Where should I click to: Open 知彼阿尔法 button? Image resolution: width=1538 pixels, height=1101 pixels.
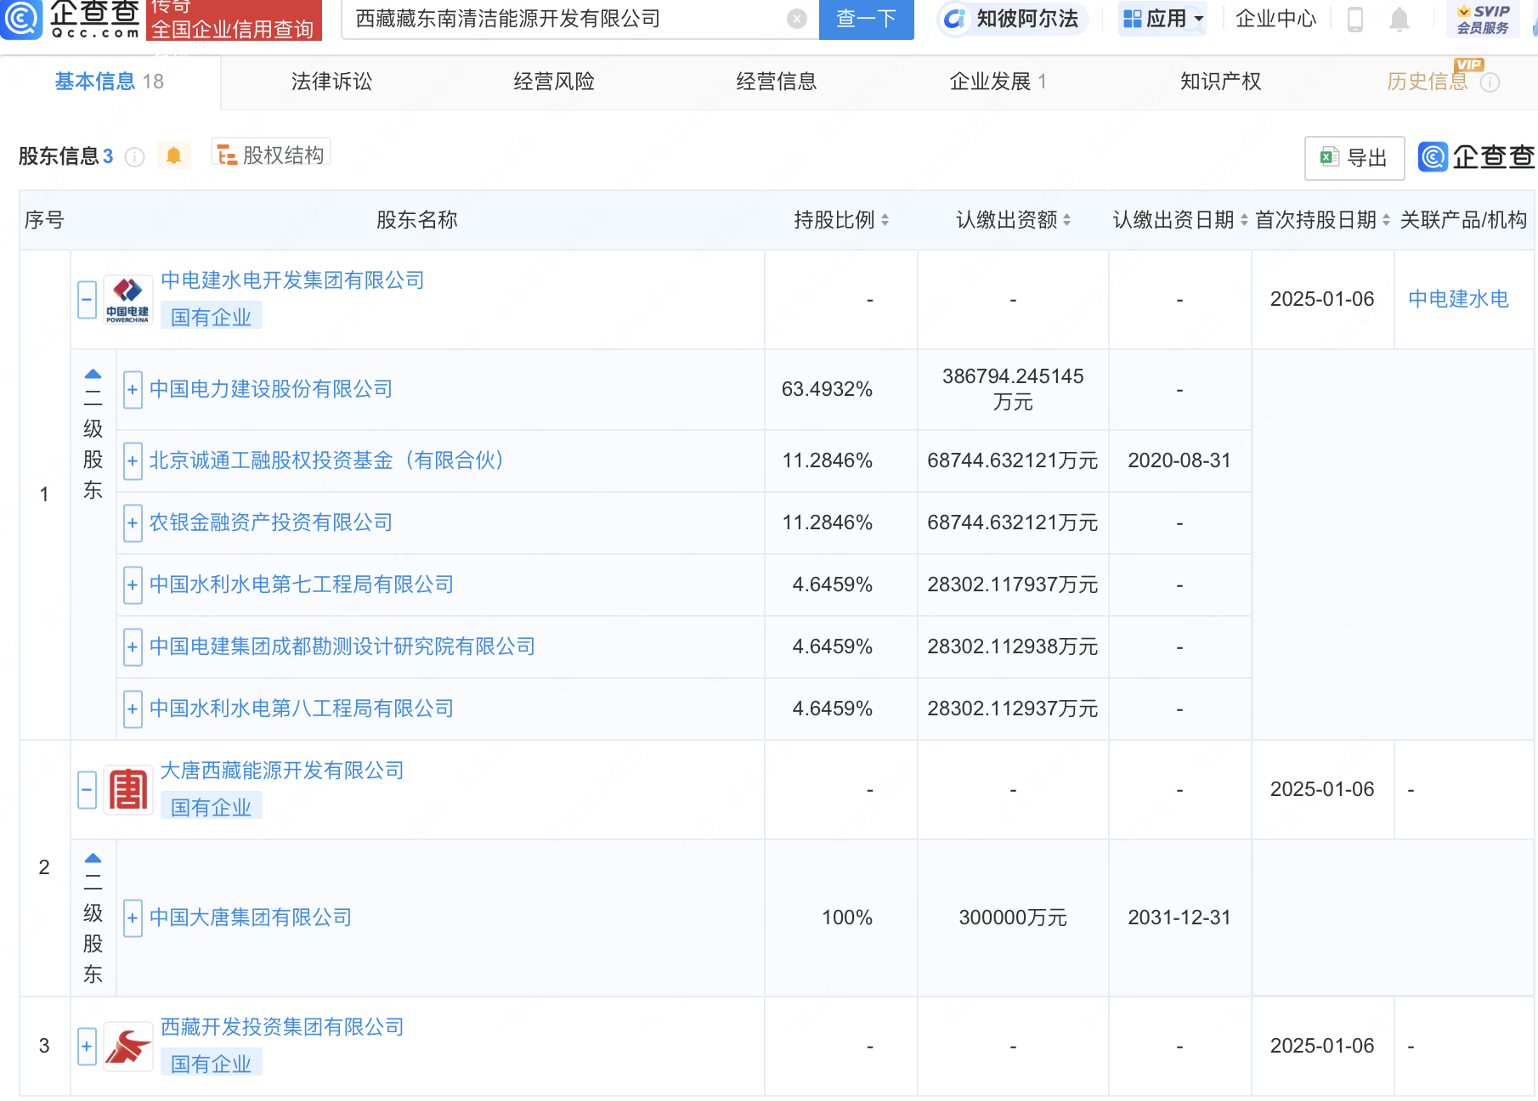[1012, 19]
